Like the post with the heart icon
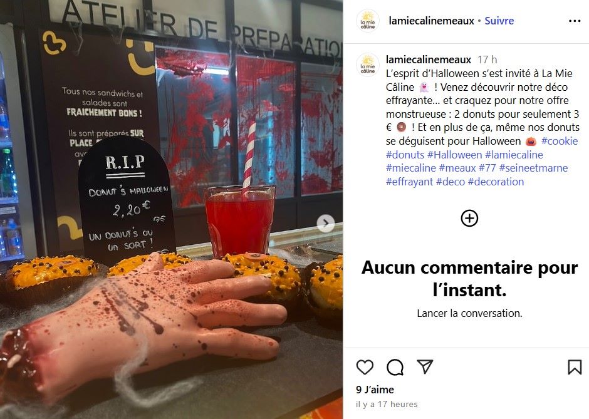589x419 pixels. [365, 367]
